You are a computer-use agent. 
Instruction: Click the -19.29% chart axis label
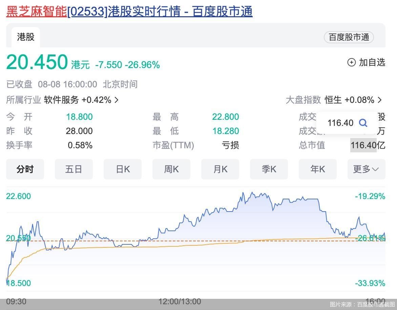tap(370, 196)
